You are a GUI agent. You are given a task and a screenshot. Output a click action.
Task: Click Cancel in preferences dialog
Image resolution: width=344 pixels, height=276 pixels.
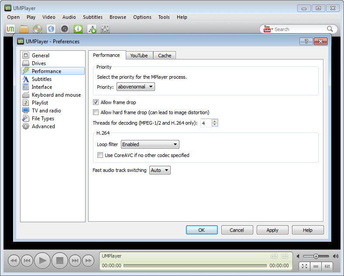click(x=237, y=230)
